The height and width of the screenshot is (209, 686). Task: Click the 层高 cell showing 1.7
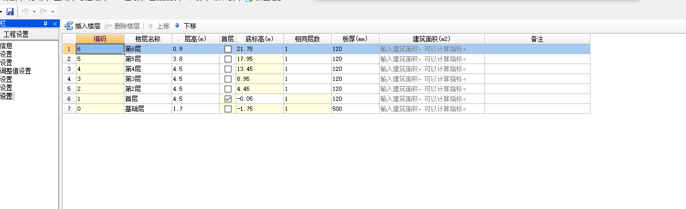pos(195,109)
